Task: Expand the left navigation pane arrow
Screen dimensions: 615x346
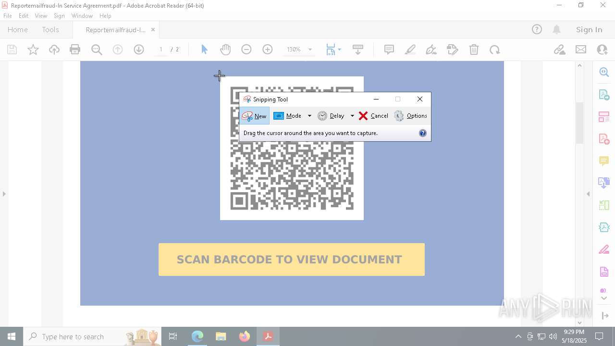Action: tap(4, 194)
